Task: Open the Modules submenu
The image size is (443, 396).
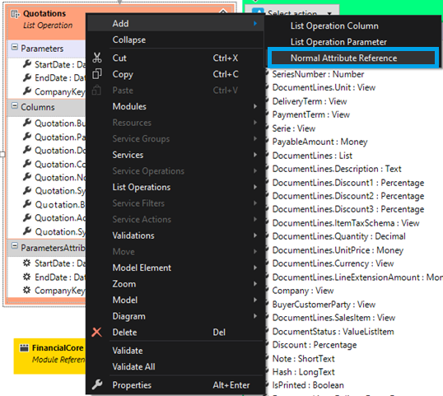Action: point(175,106)
